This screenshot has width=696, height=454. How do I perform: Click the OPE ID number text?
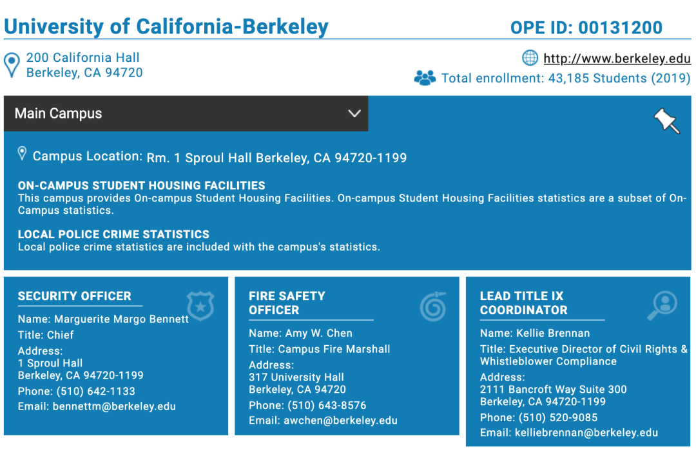pyautogui.click(x=586, y=28)
